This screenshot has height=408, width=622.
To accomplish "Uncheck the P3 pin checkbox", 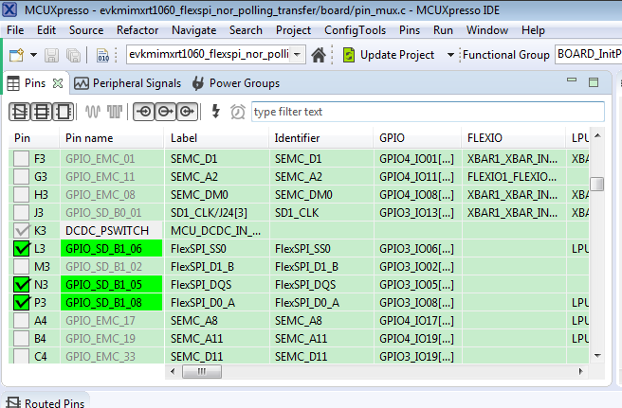I will tap(21, 302).
